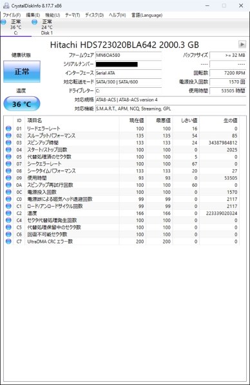Click blue orb of attribute C6 row
This screenshot has width=250, height=385.
pos(8,234)
